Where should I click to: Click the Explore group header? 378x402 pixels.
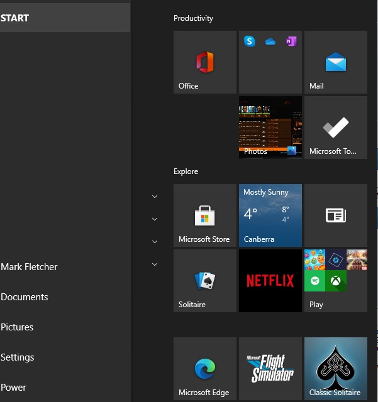point(186,171)
